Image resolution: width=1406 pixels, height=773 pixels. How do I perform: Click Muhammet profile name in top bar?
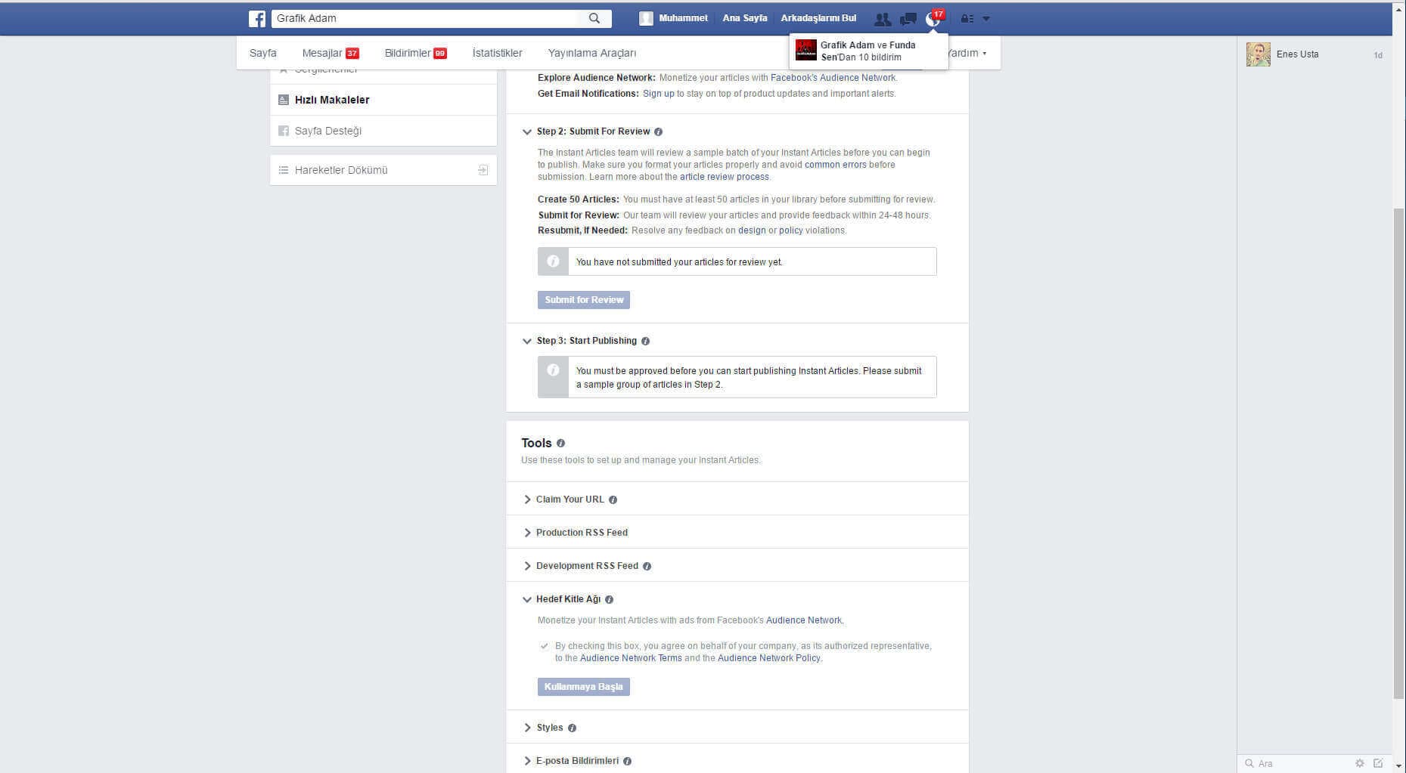pyautogui.click(x=683, y=18)
